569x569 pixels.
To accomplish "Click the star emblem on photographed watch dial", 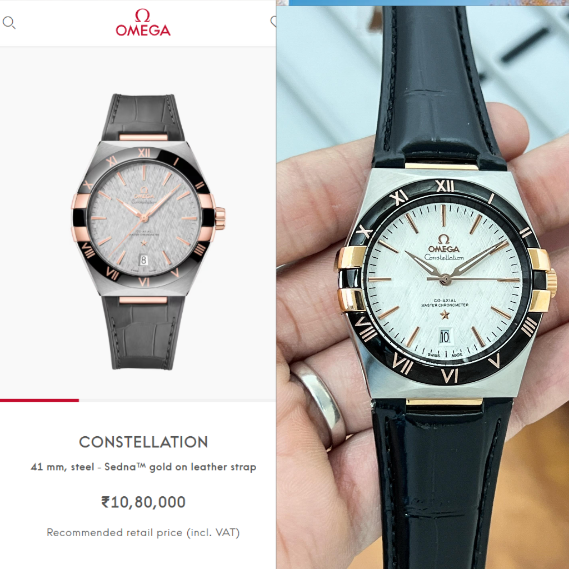I will tap(445, 315).
